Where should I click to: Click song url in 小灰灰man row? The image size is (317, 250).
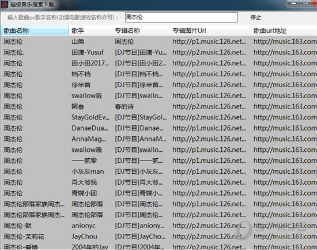(x=285, y=171)
